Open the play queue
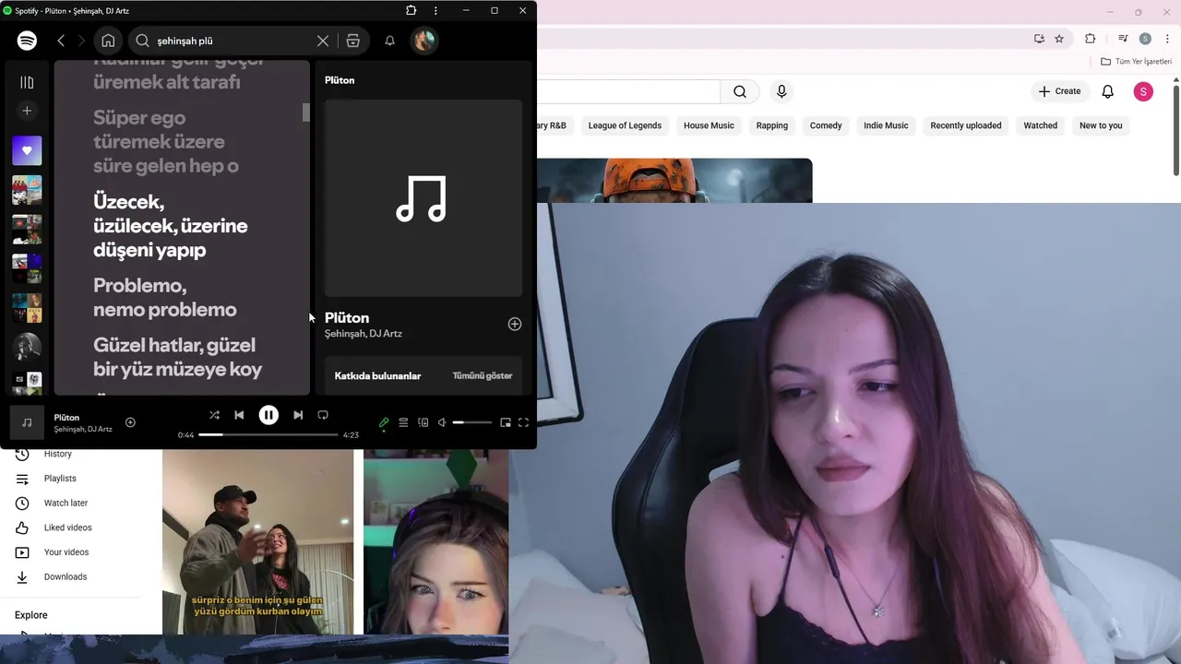This screenshot has height=664, width=1181. 403,422
